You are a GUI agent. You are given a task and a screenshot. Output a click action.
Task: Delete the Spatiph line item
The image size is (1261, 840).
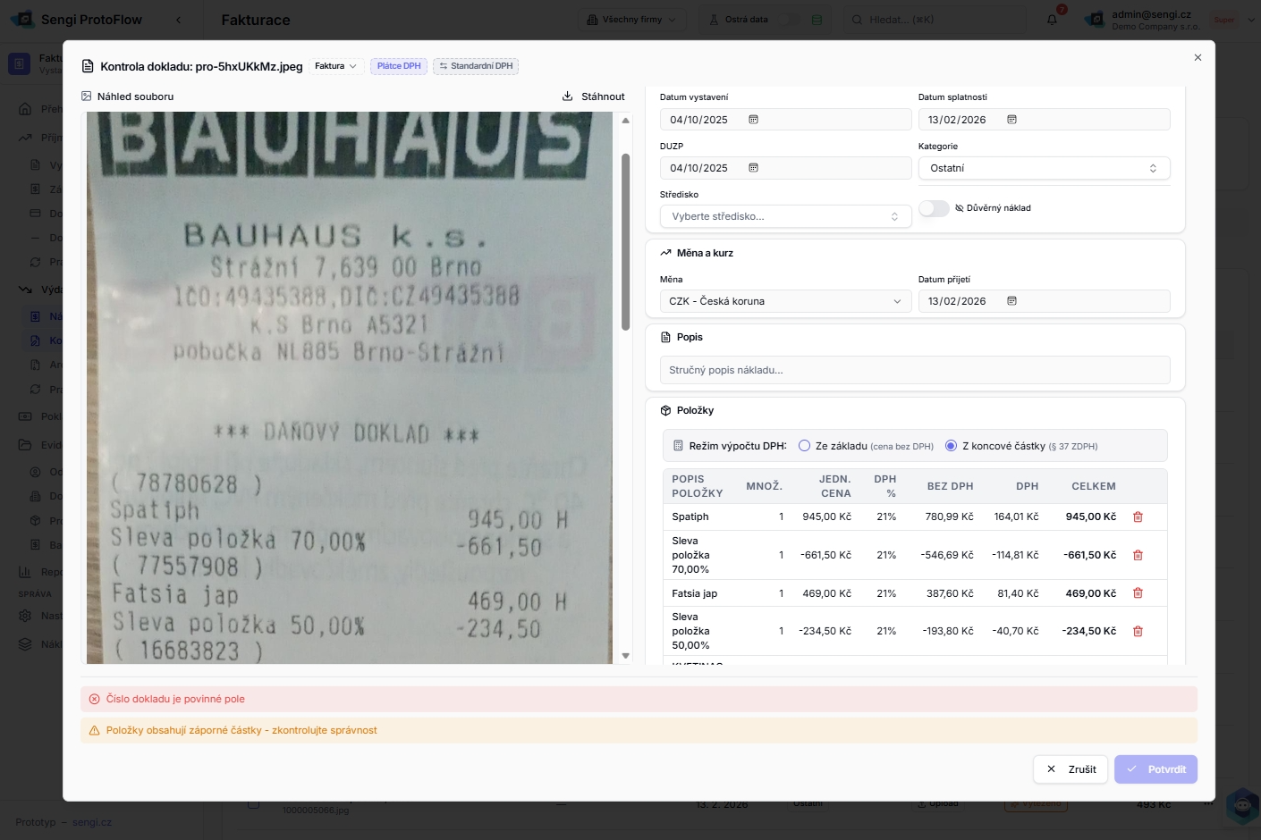[1138, 517]
